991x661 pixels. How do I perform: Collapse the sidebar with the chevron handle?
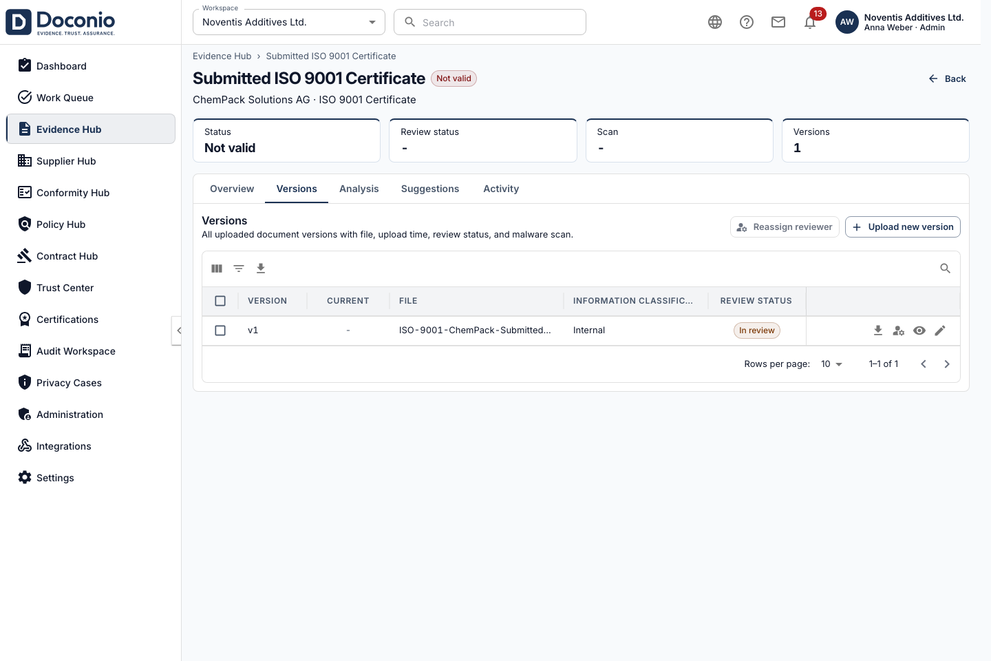click(x=178, y=330)
